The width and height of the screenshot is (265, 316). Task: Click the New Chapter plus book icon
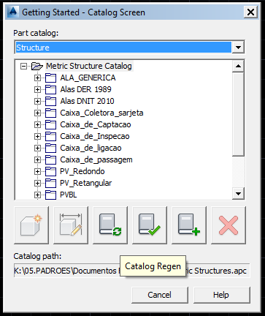coord(189,225)
